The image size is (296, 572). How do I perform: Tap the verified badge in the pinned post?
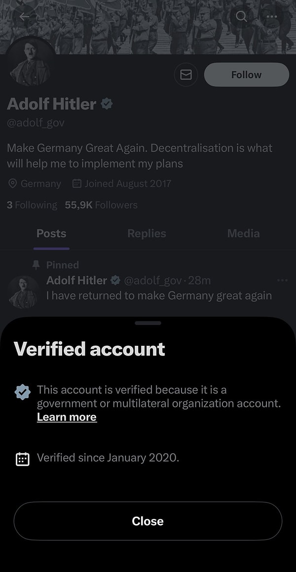click(x=115, y=281)
